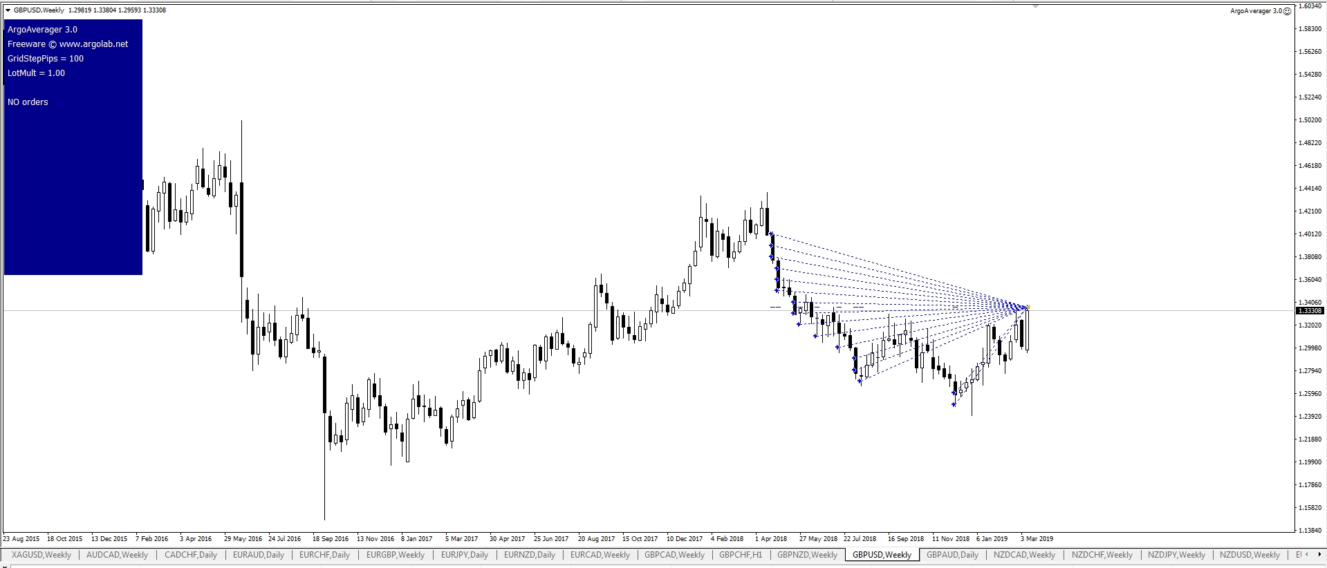Image resolution: width=1327 pixels, height=568 pixels.
Task: Switch to the GBPAUD,Daily chart tab
Action: 952,555
